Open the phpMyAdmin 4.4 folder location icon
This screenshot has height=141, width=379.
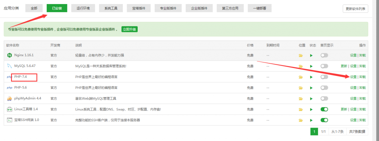pyautogui.click(x=301, y=98)
